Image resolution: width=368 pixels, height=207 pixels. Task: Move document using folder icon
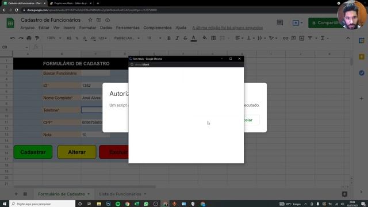pos(99,20)
